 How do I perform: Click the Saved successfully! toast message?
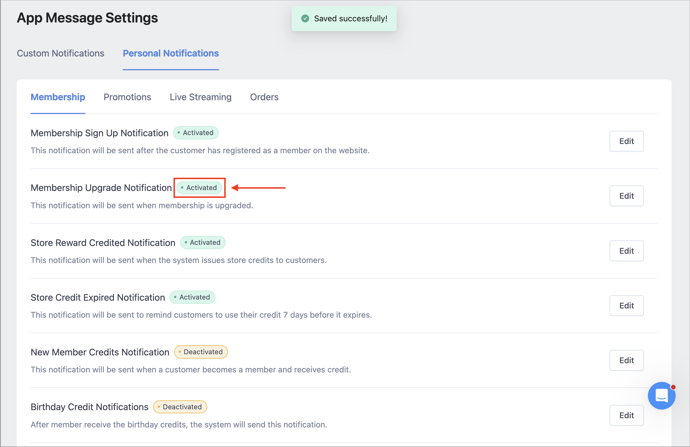tap(344, 18)
